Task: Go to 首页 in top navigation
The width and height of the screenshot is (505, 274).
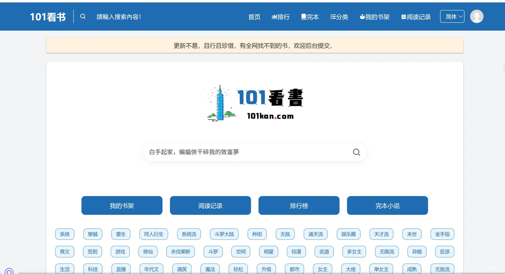Action: pyautogui.click(x=254, y=17)
